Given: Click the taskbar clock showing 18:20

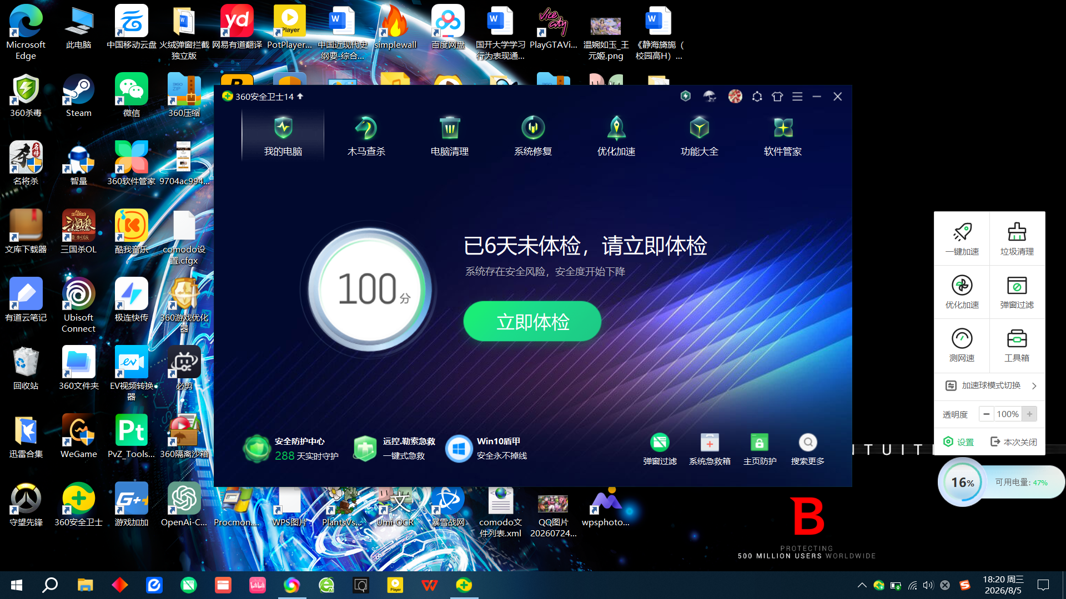Looking at the screenshot, I should coord(1003,585).
